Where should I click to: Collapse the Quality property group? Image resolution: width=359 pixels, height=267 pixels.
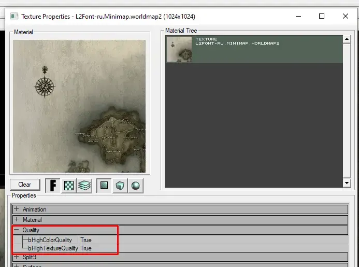tap(16, 230)
